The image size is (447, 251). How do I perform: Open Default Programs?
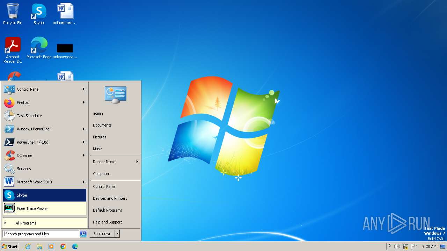click(x=115, y=210)
